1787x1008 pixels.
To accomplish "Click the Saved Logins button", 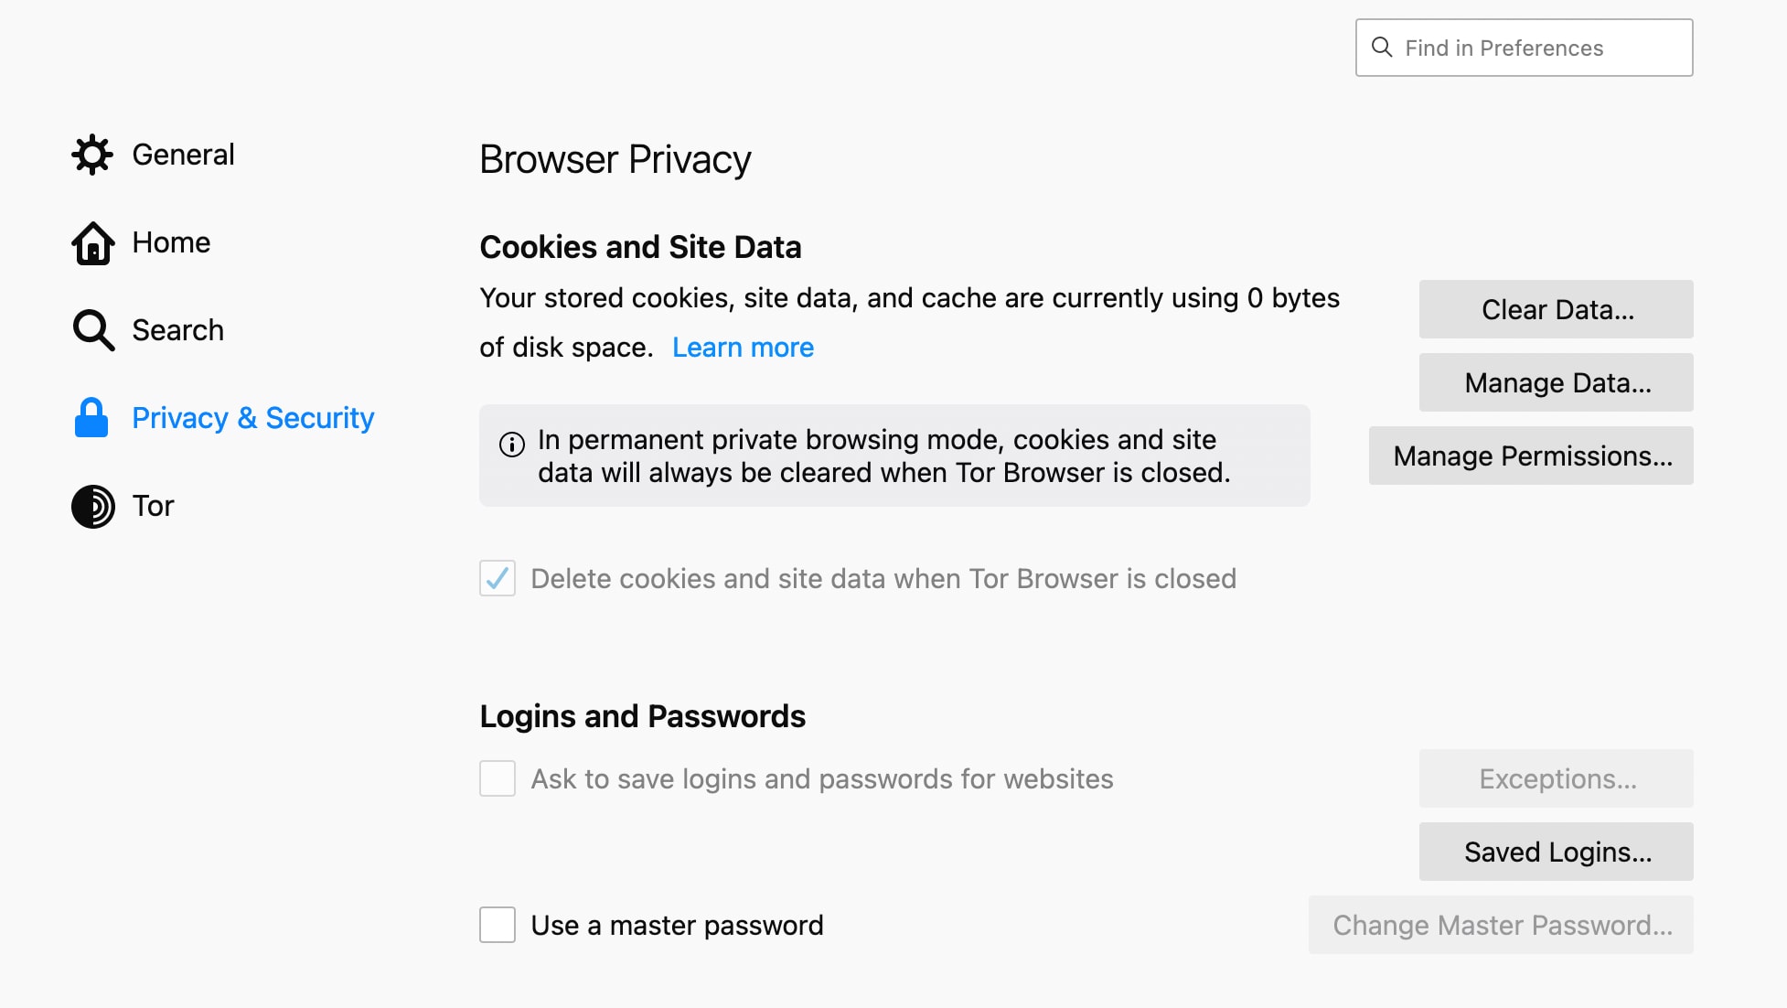I will 1557,850.
